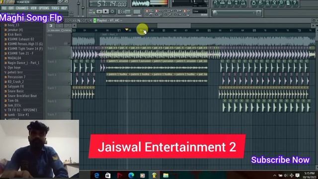Mute Track 5 using its LED
318x179 pixels.
[69, 96]
